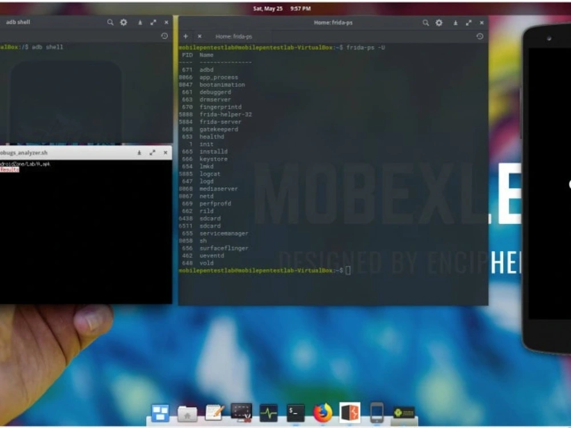The image size is (571, 428).
Task: Click the down-arrow icon in adb shell title bar
Action: click(x=140, y=23)
